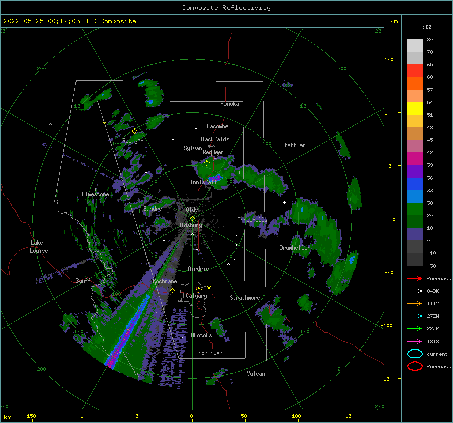
Task: Select the blue 33–36 dBZ color swatch
Action: pyautogui.click(x=415, y=184)
